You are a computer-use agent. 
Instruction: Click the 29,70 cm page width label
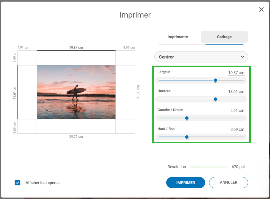[76, 137]
